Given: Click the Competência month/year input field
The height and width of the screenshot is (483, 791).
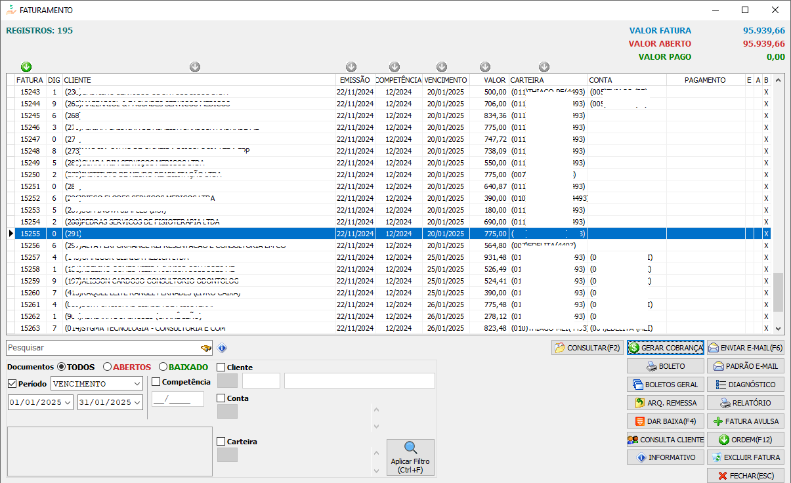Looking at the screenshot, I should pos(178,399).
